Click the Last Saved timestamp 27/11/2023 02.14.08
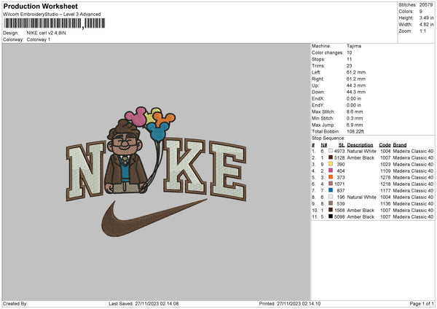Image resolution: width=437 pixels, height=309 pixels. click(x=157, y=303)
